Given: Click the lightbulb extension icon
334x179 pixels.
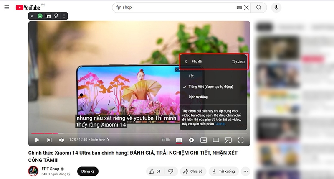Looking at the screenshot, I should tap(56, 16).
